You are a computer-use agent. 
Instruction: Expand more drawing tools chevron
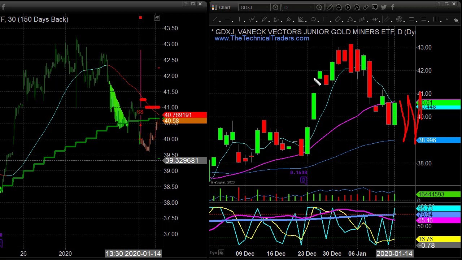tap(446, 20)
